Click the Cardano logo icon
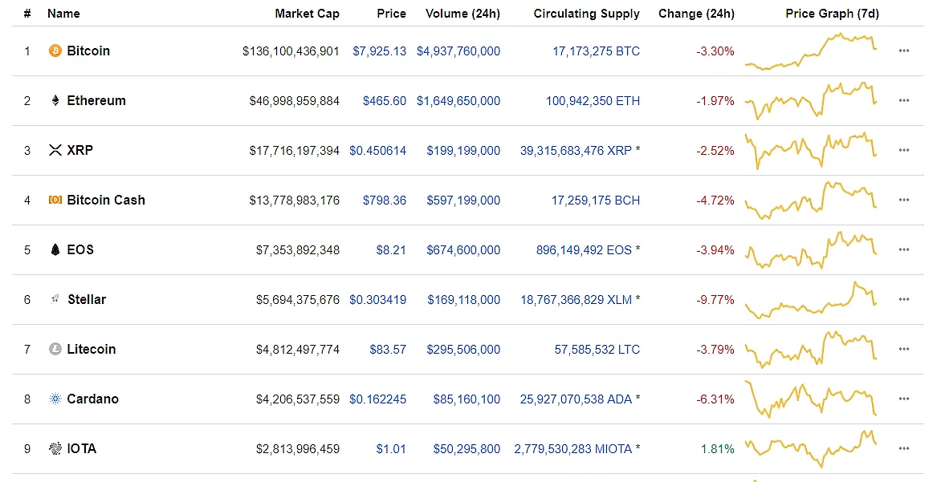This screenshot has width=933, height=482. 55,399
